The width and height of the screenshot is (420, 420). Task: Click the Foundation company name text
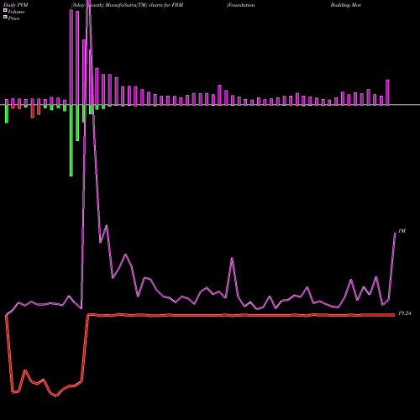click(x=241, y=5)
